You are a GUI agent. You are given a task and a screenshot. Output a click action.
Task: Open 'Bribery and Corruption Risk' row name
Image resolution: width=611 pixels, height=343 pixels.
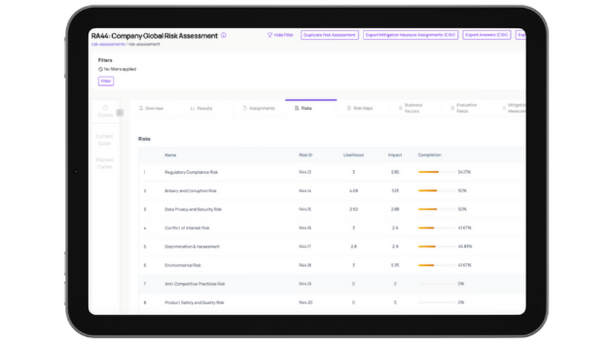(x=190, y=191)
